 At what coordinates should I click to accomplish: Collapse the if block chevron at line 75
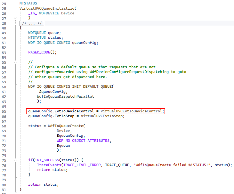point(15,160)
